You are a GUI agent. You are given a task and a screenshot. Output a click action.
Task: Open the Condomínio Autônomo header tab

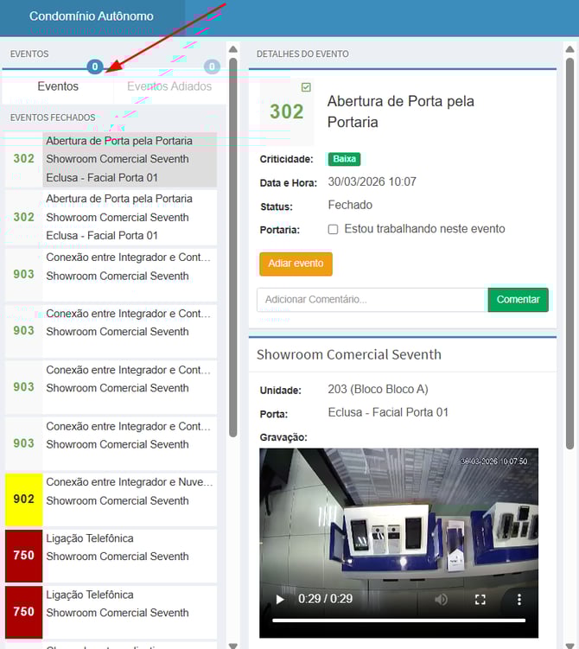coord(92,16)
